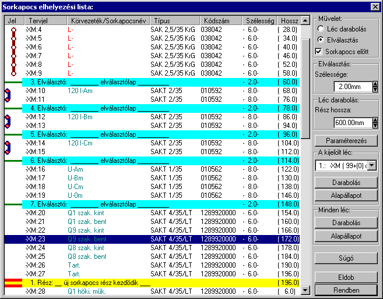Select the row named 120 I-Am
Viewport: 383px width, 299px height.
pos(152,91)
